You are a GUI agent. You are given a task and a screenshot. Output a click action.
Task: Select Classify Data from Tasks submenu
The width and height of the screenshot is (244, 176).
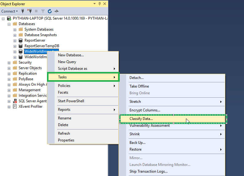141,119
